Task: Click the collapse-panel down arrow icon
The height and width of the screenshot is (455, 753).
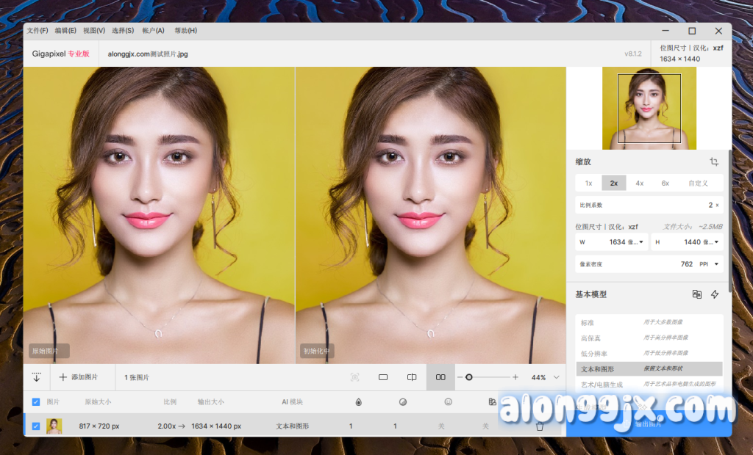Action: 37,377
